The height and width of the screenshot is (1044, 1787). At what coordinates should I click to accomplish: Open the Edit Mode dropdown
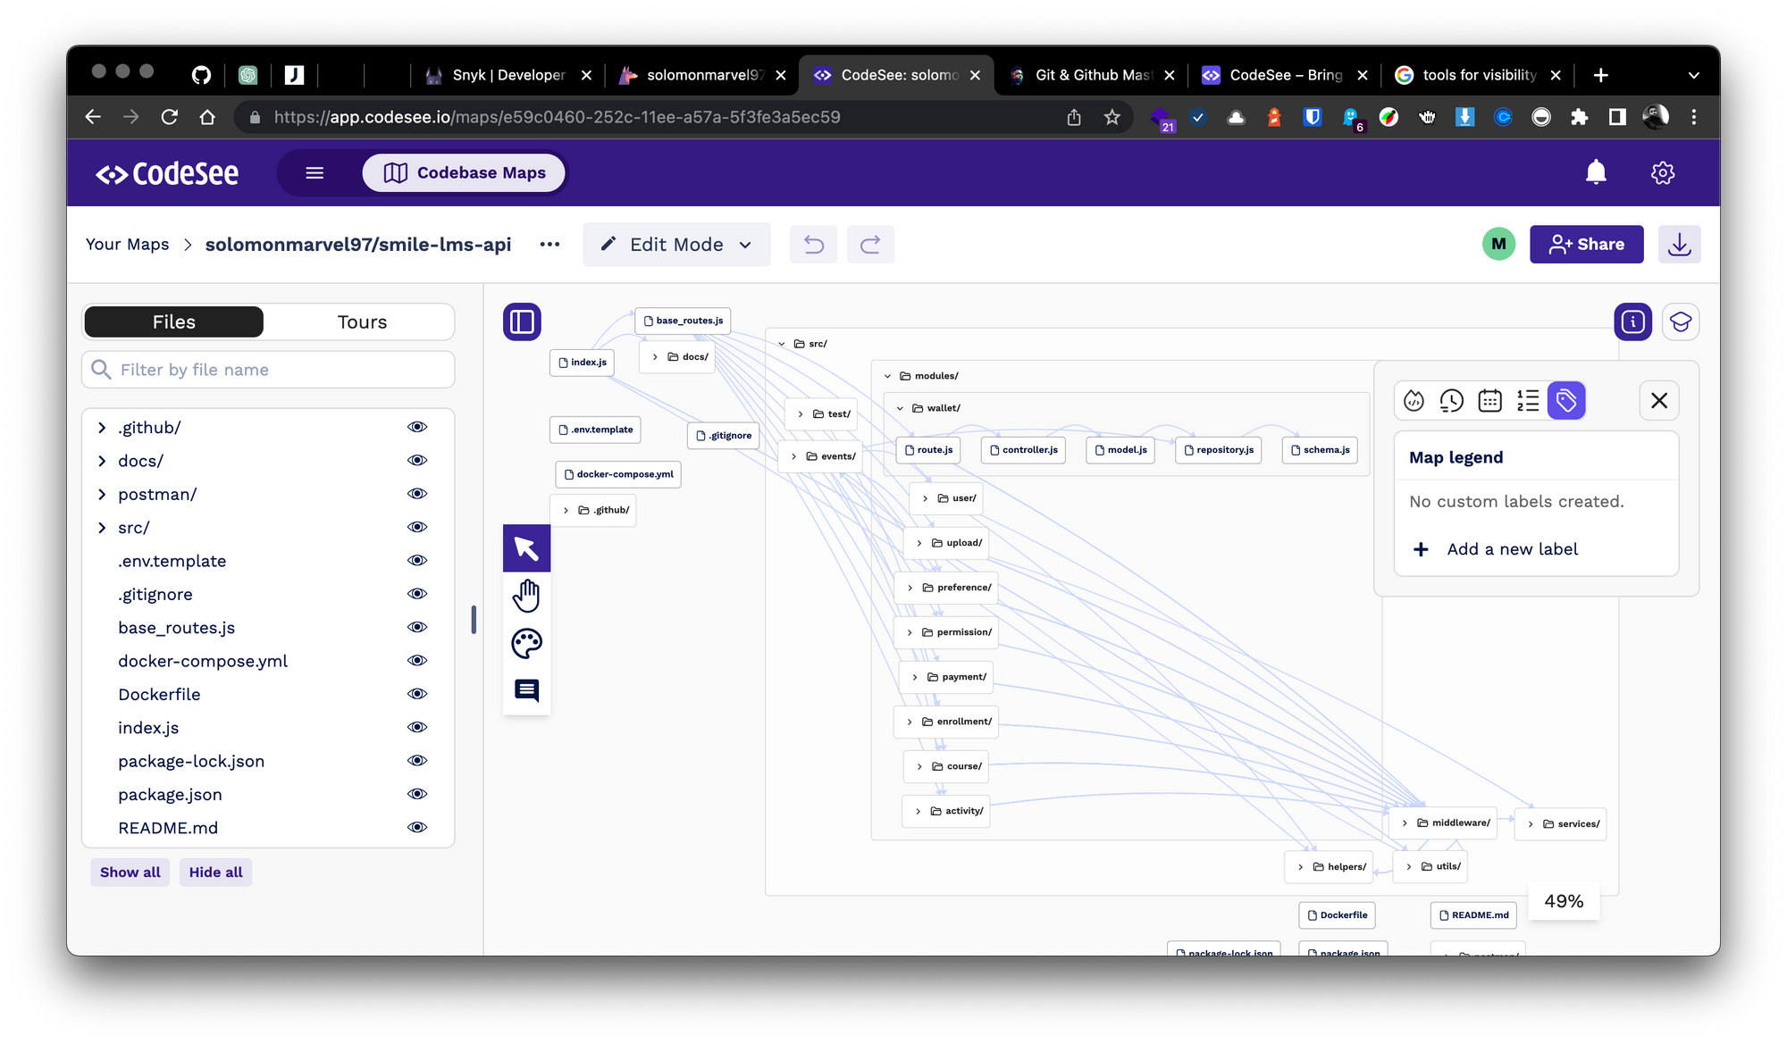click(675, 244)
